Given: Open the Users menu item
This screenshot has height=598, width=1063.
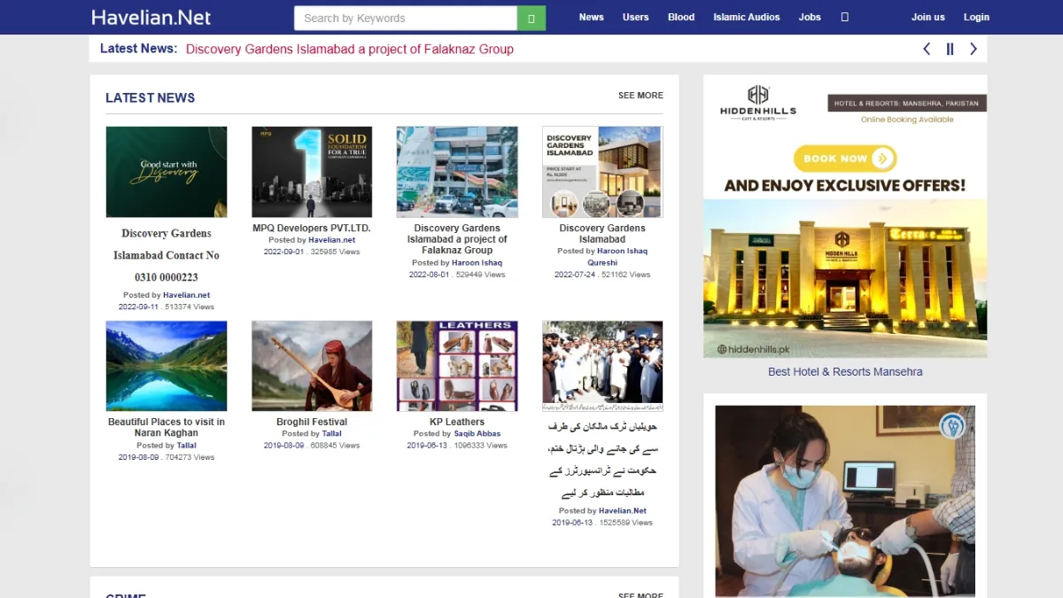Looking at the screenshot, I should point(635,17).
